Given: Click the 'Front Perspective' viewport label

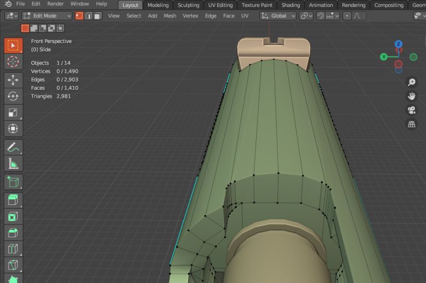Looking at the screenshot, I should 51,41.
